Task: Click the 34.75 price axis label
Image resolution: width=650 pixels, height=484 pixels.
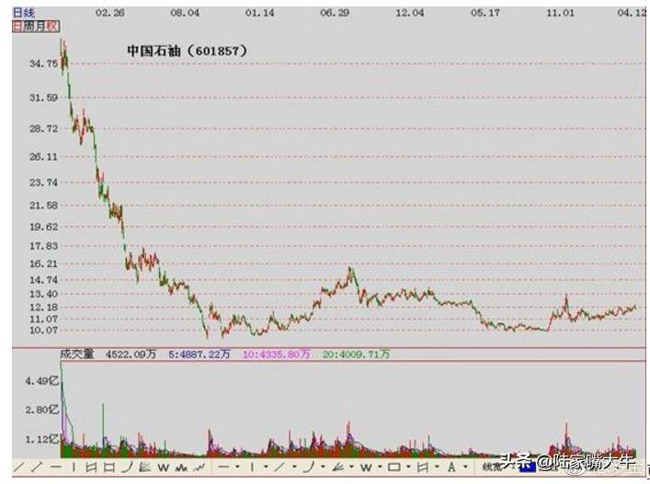Action: (43, 63)
